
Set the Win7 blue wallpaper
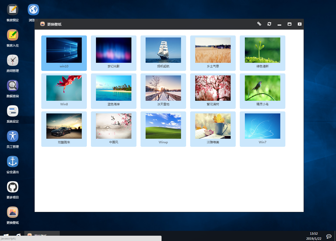point(263,129)
